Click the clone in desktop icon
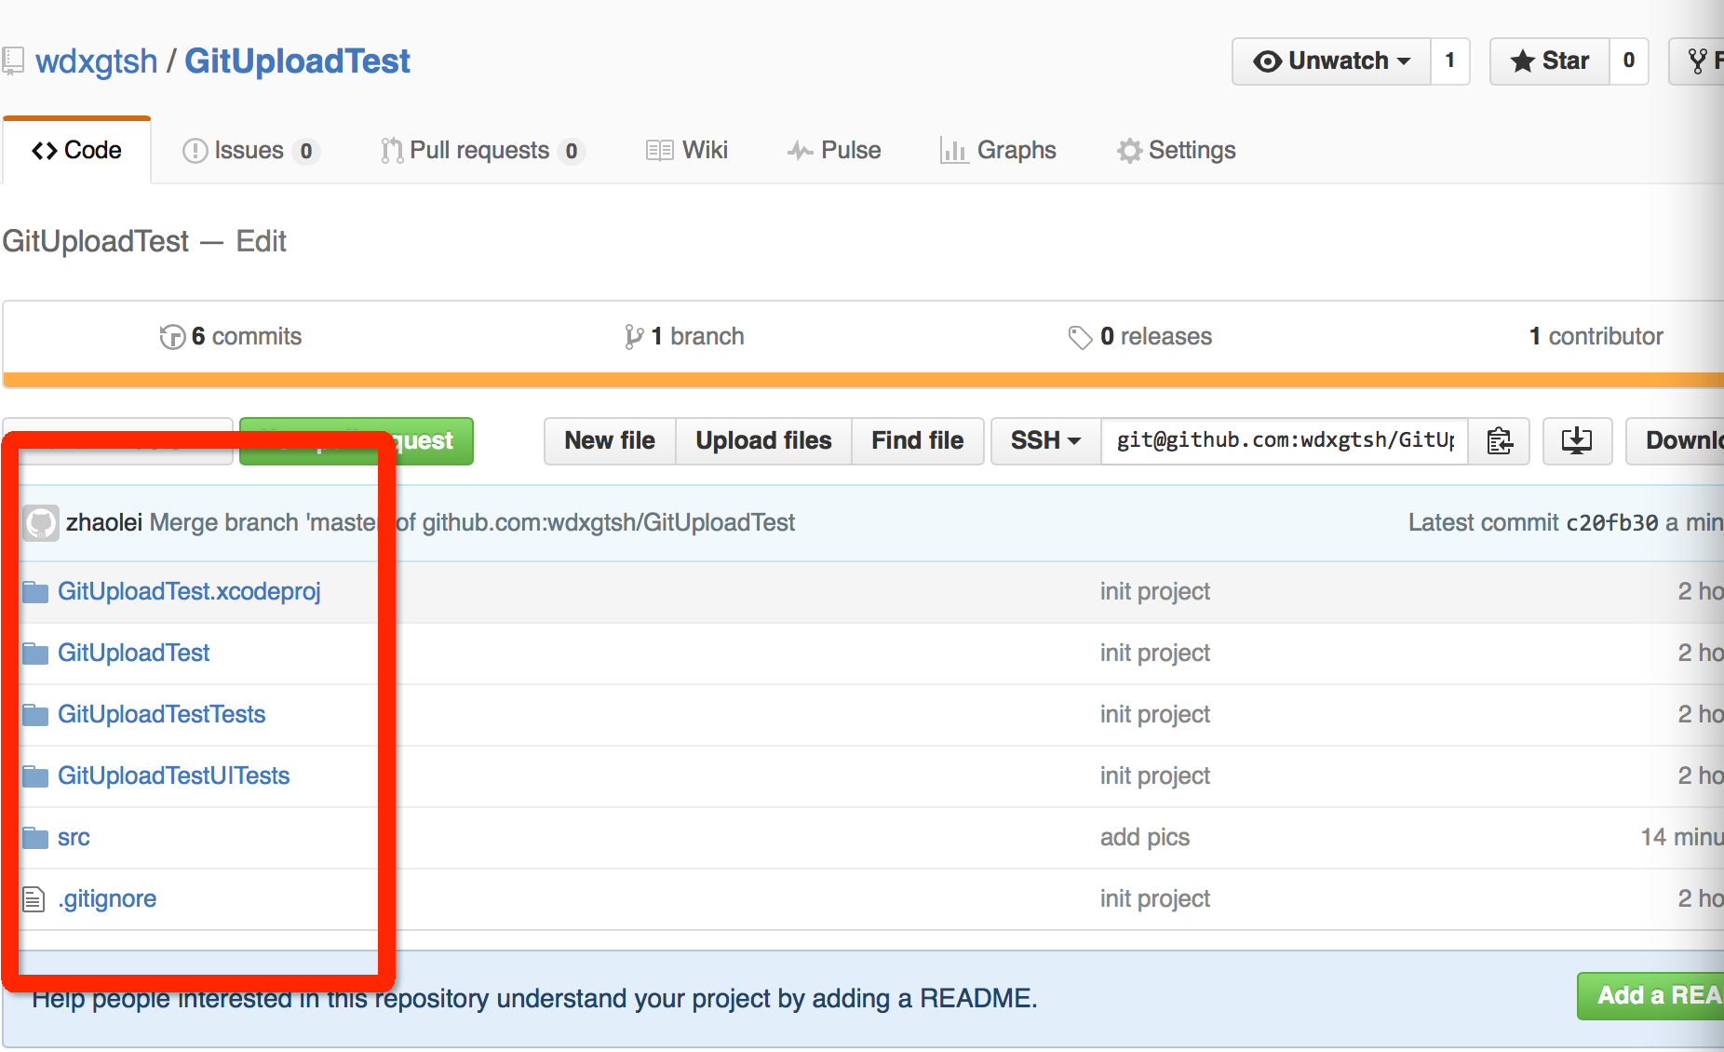The height and width of the screenshot is (1052, 1724). point(1577,441)
